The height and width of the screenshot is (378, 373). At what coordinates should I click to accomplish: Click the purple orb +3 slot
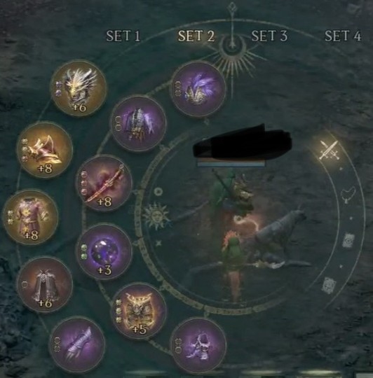click(x=104, y=251)
